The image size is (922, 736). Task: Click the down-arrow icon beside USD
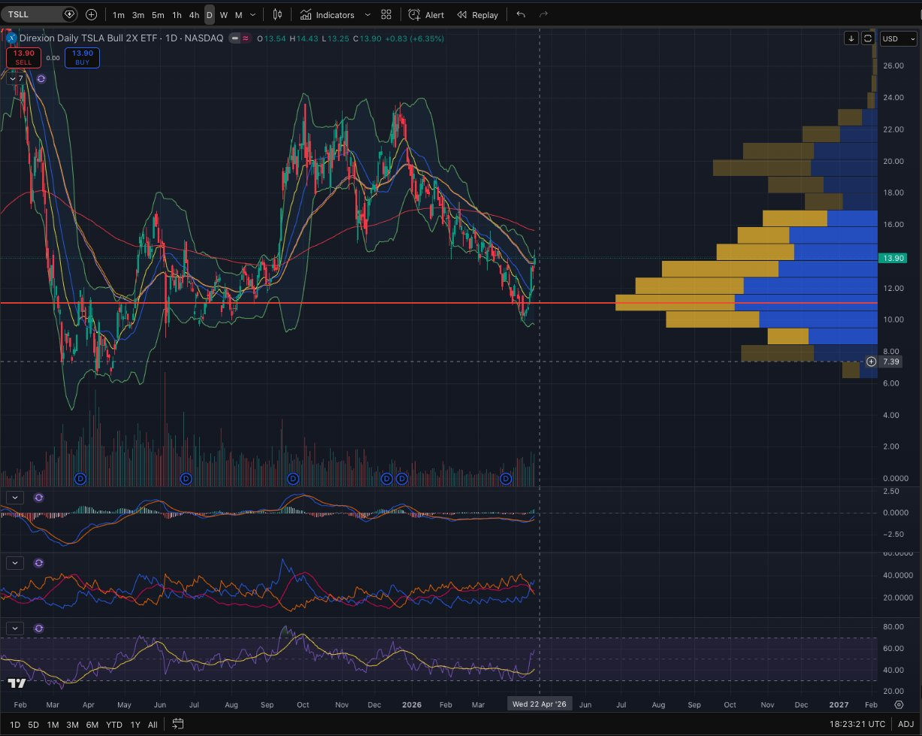pos(851,38)
